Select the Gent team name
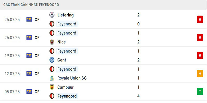Image resolution: width=207 pixels, height=103 pixels. tap(62, 60)
